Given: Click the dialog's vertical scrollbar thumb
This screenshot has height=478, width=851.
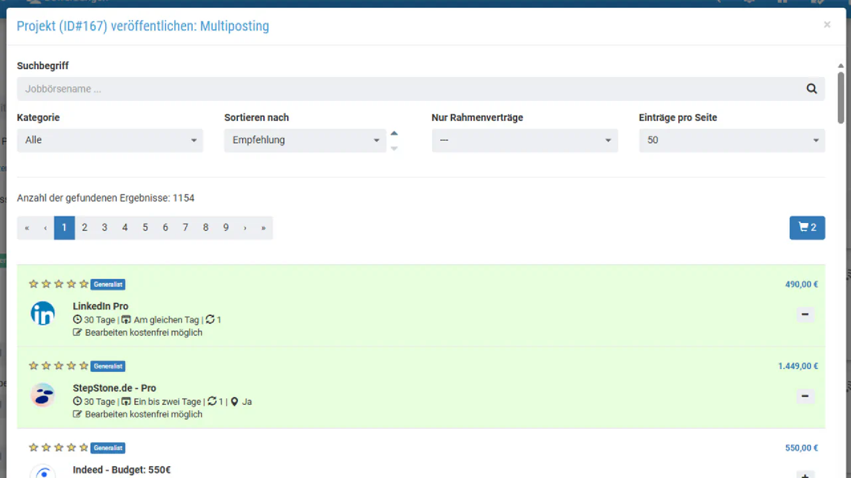Looking at the screenshot, I should [x=841, y=98].
